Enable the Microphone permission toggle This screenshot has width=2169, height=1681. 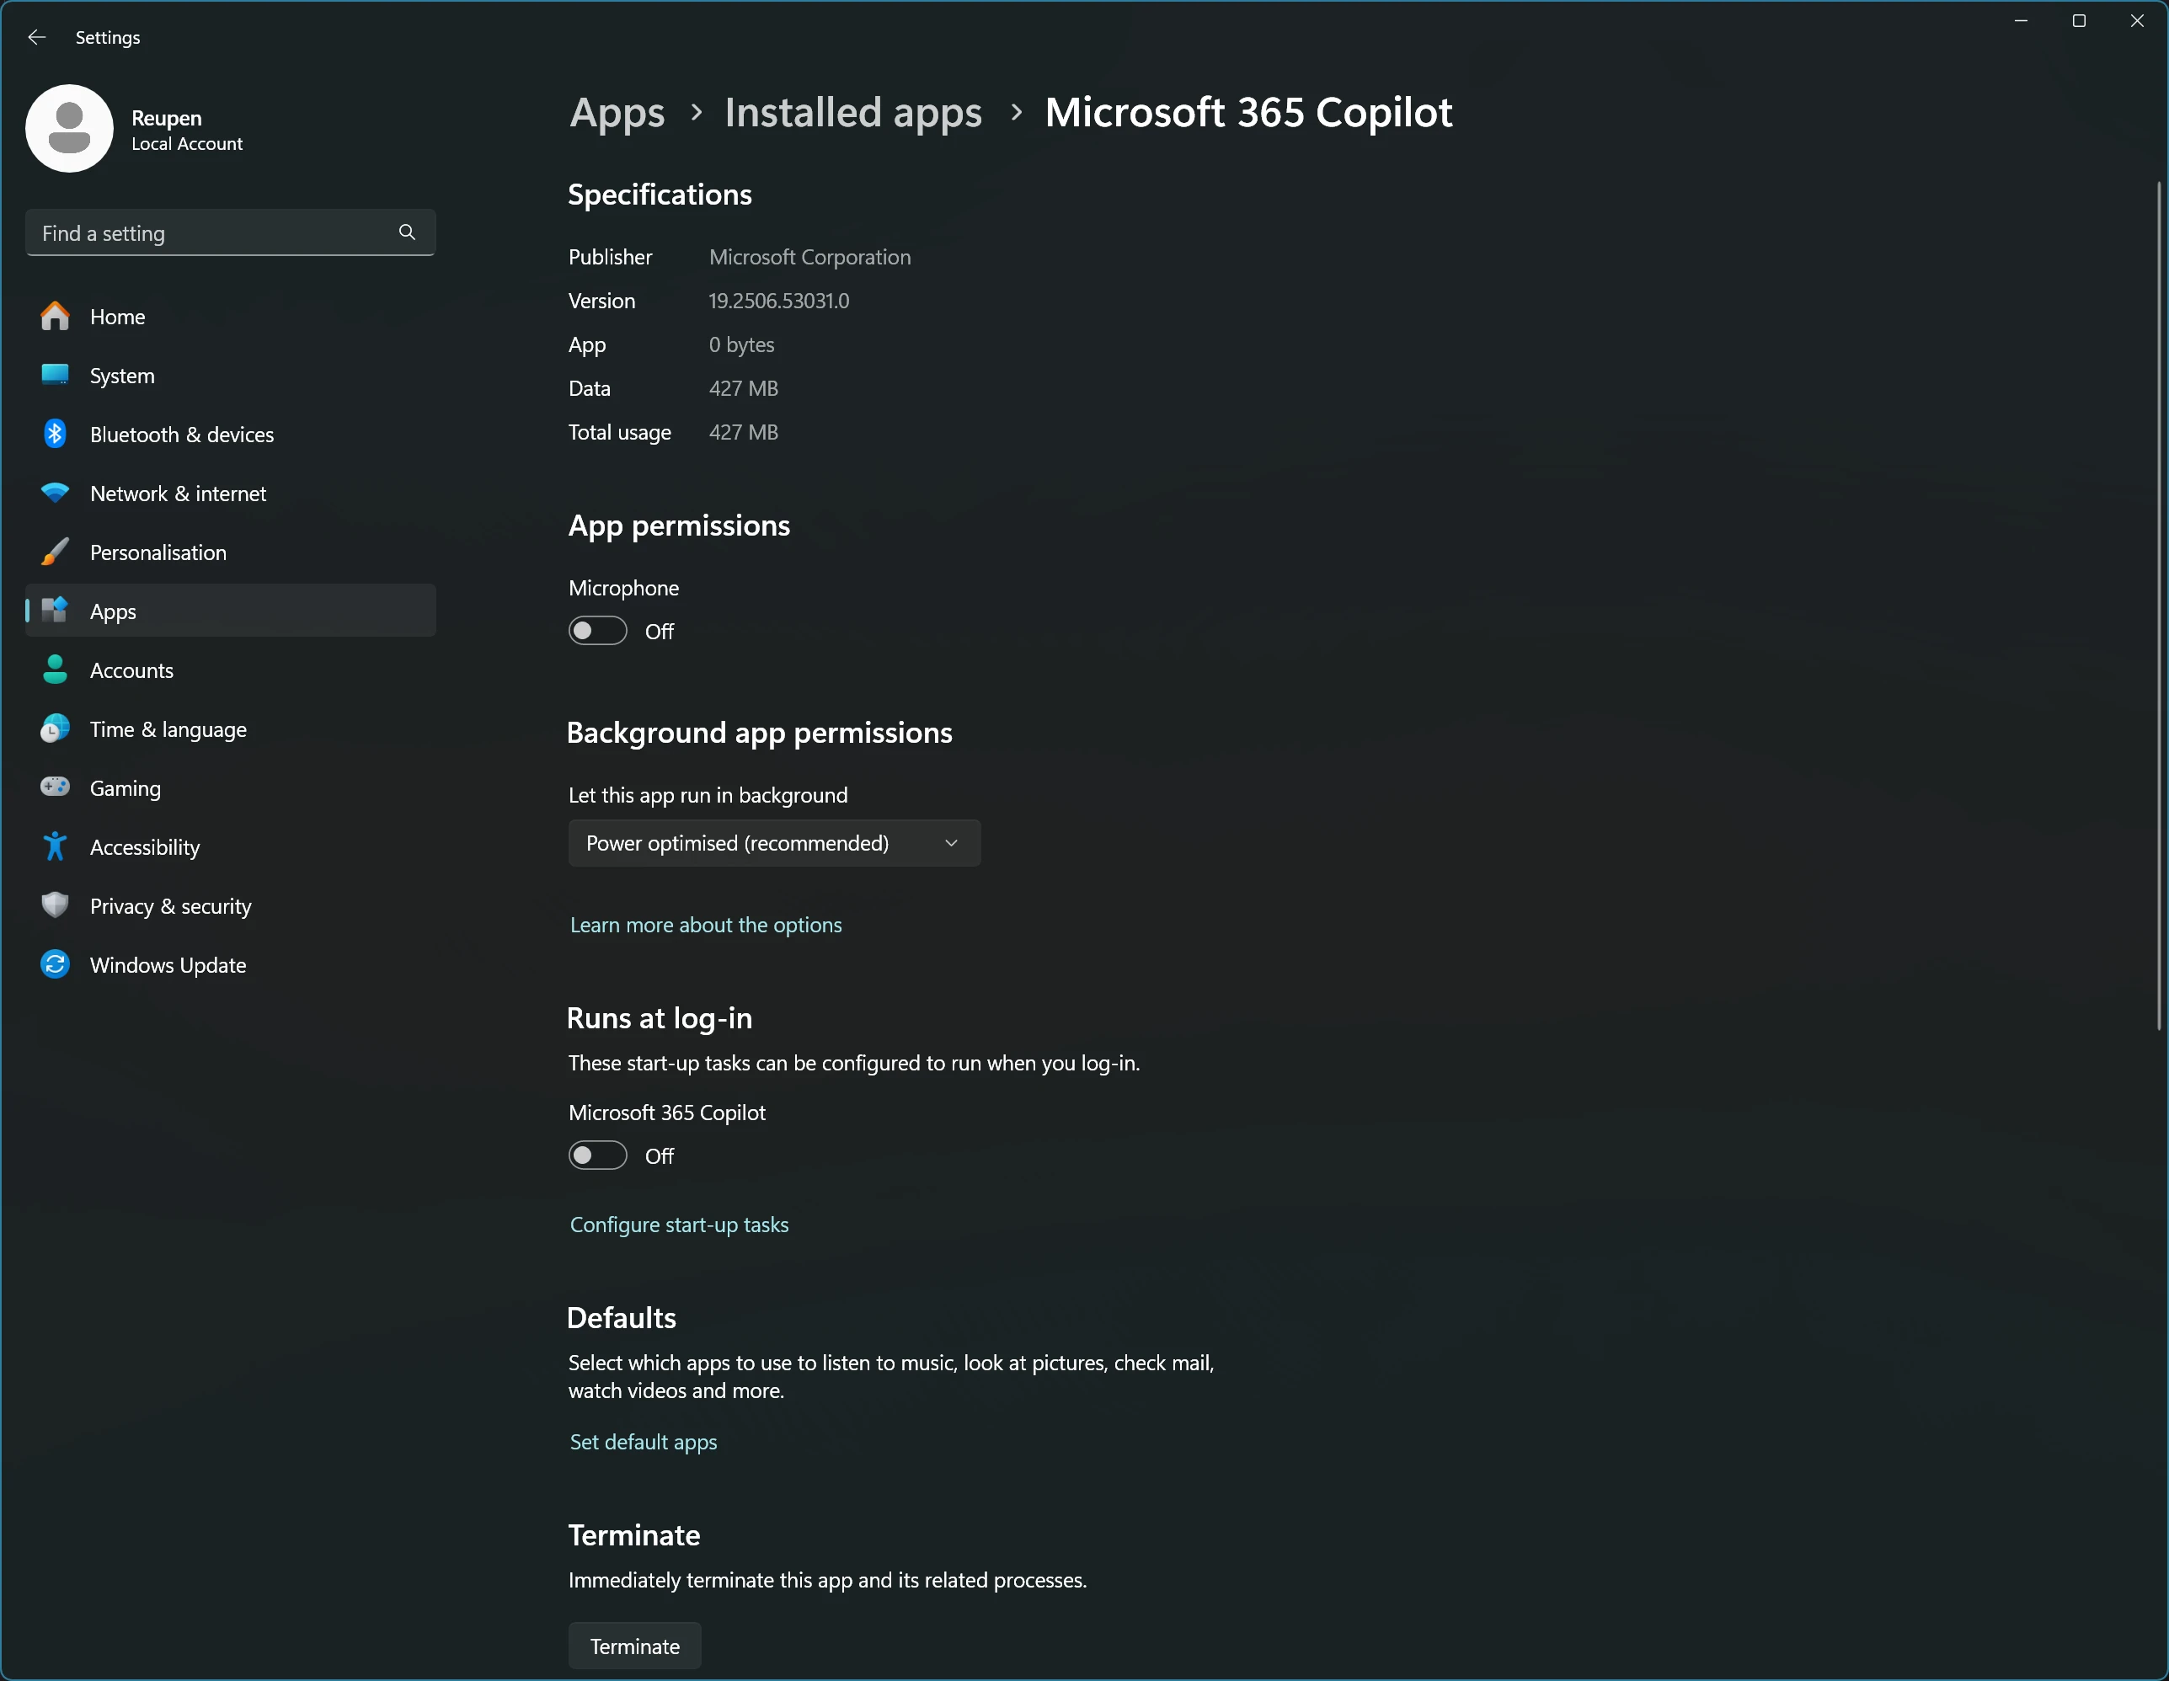597,631
